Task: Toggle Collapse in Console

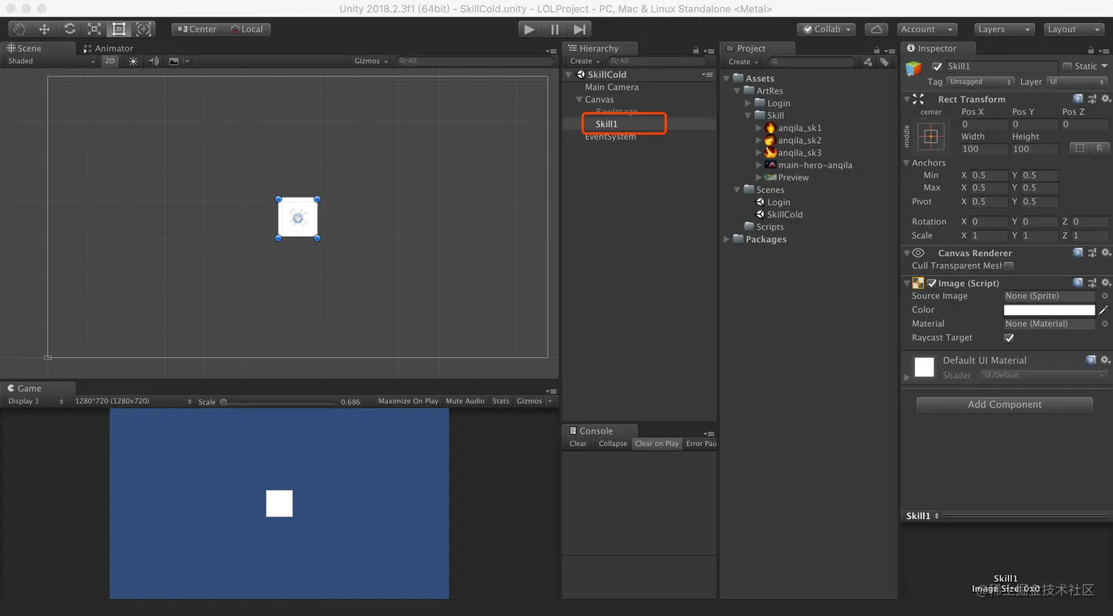Action: [x=612, y=444]
